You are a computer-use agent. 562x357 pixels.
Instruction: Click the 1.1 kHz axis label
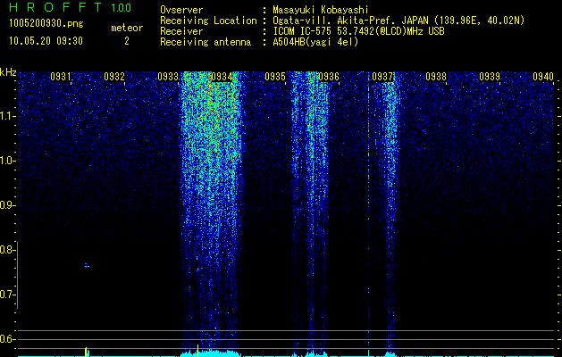pos(6,116)
